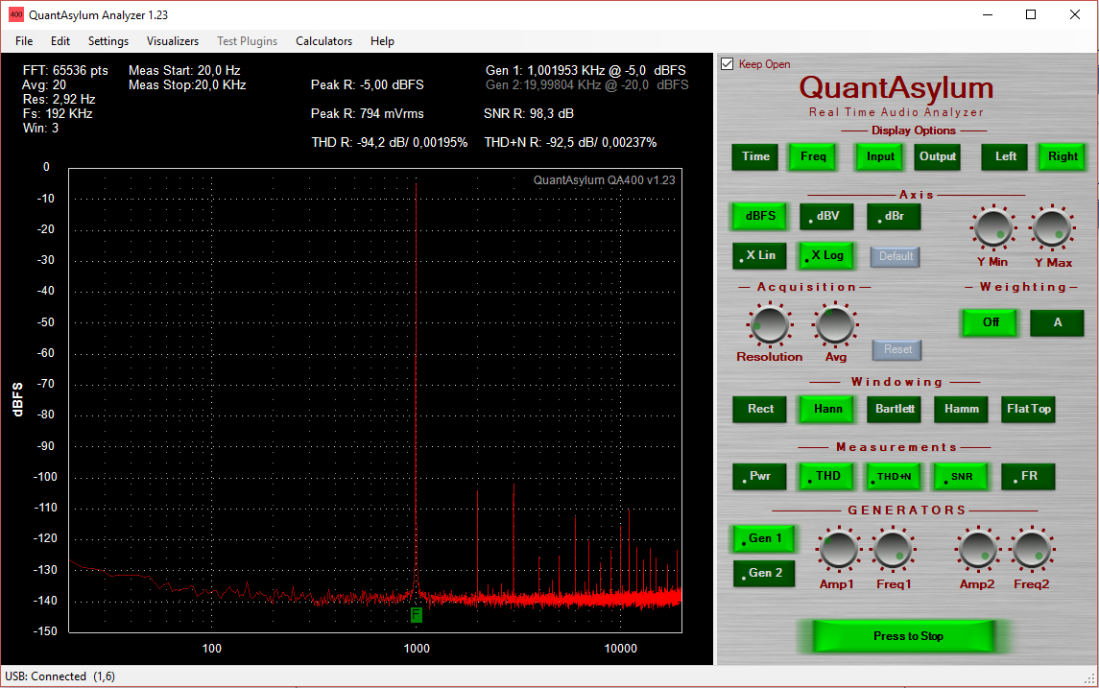Click the 'SNR R: 98,3 dB' readout
The width and height of the screenshot is (1099, 688).
pos(529,113)
